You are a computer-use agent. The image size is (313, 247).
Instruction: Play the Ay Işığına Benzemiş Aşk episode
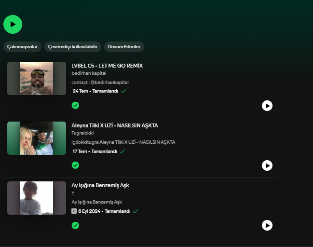(x=267, y=225)
